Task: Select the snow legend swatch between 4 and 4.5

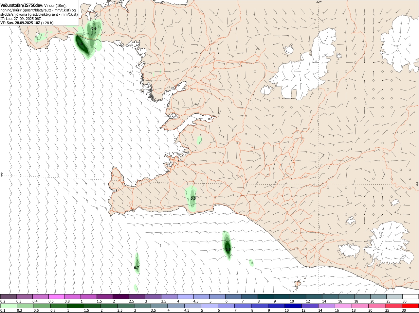Action: [x=185, y=297]
